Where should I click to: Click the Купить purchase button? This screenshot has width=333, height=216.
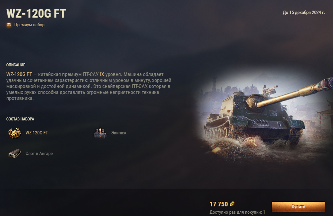tap(298, 207)
